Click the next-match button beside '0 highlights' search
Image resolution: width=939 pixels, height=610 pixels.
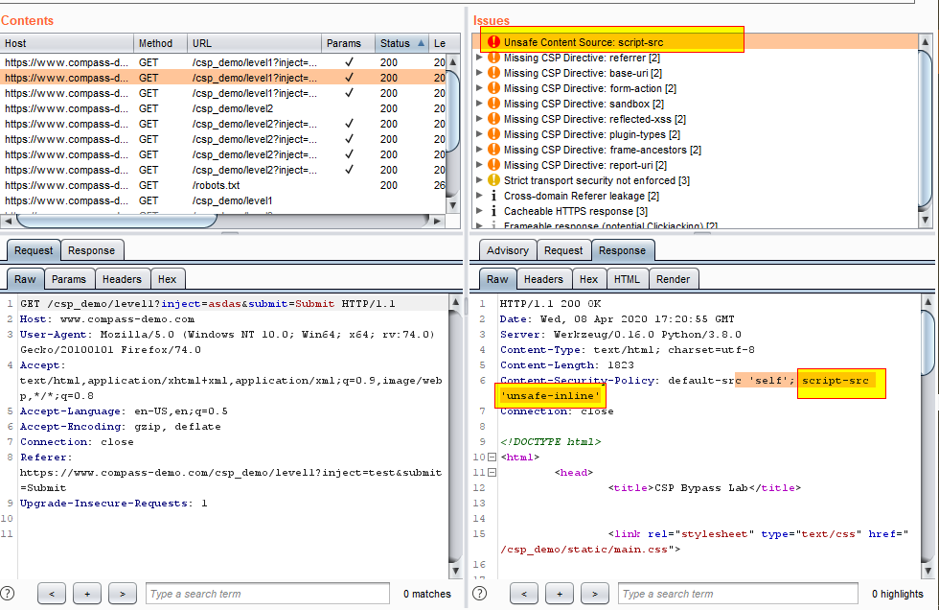[x=595, y=594]
